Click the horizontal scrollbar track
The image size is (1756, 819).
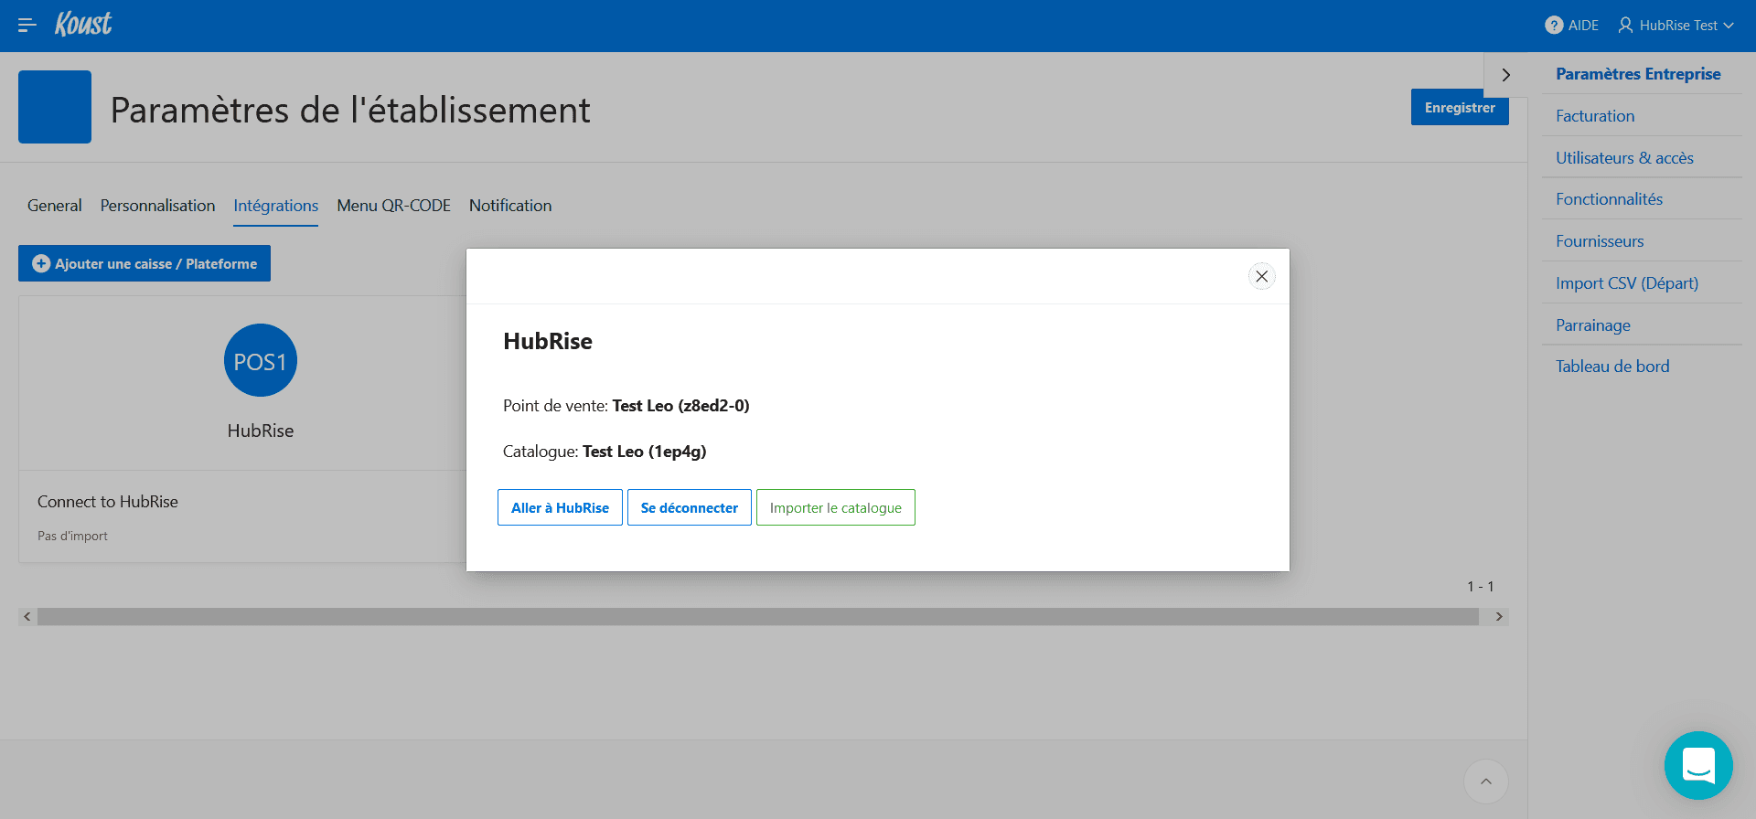pos(758,617)
